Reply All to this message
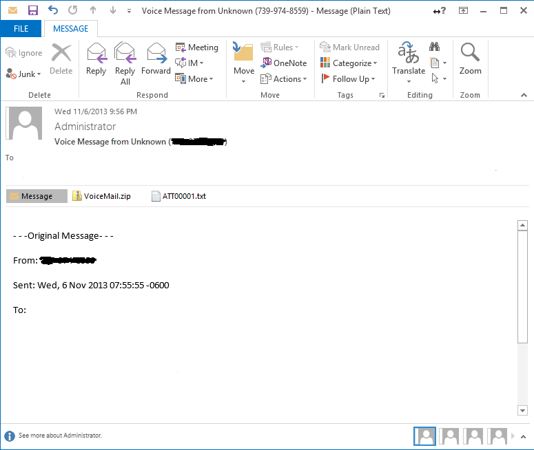The width and height of the screenshot is (534, 450). click(125, 63)
